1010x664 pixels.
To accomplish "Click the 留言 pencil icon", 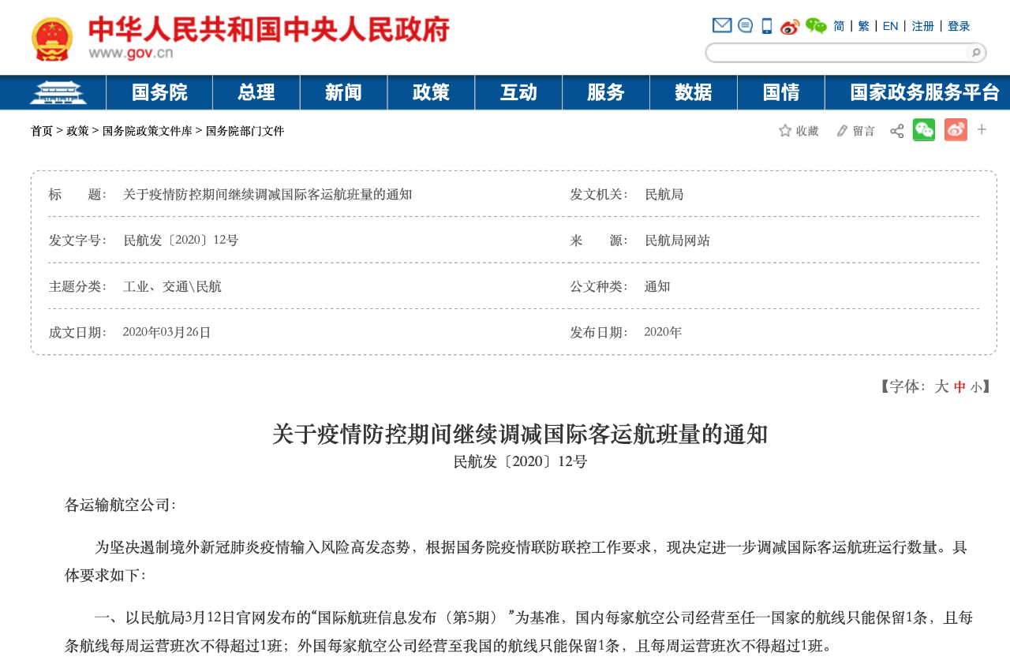I will 842,131.
